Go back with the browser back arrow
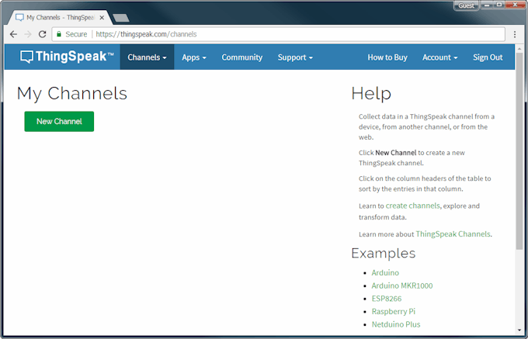This screenshot has width=528, height=339. coord(13,34)
